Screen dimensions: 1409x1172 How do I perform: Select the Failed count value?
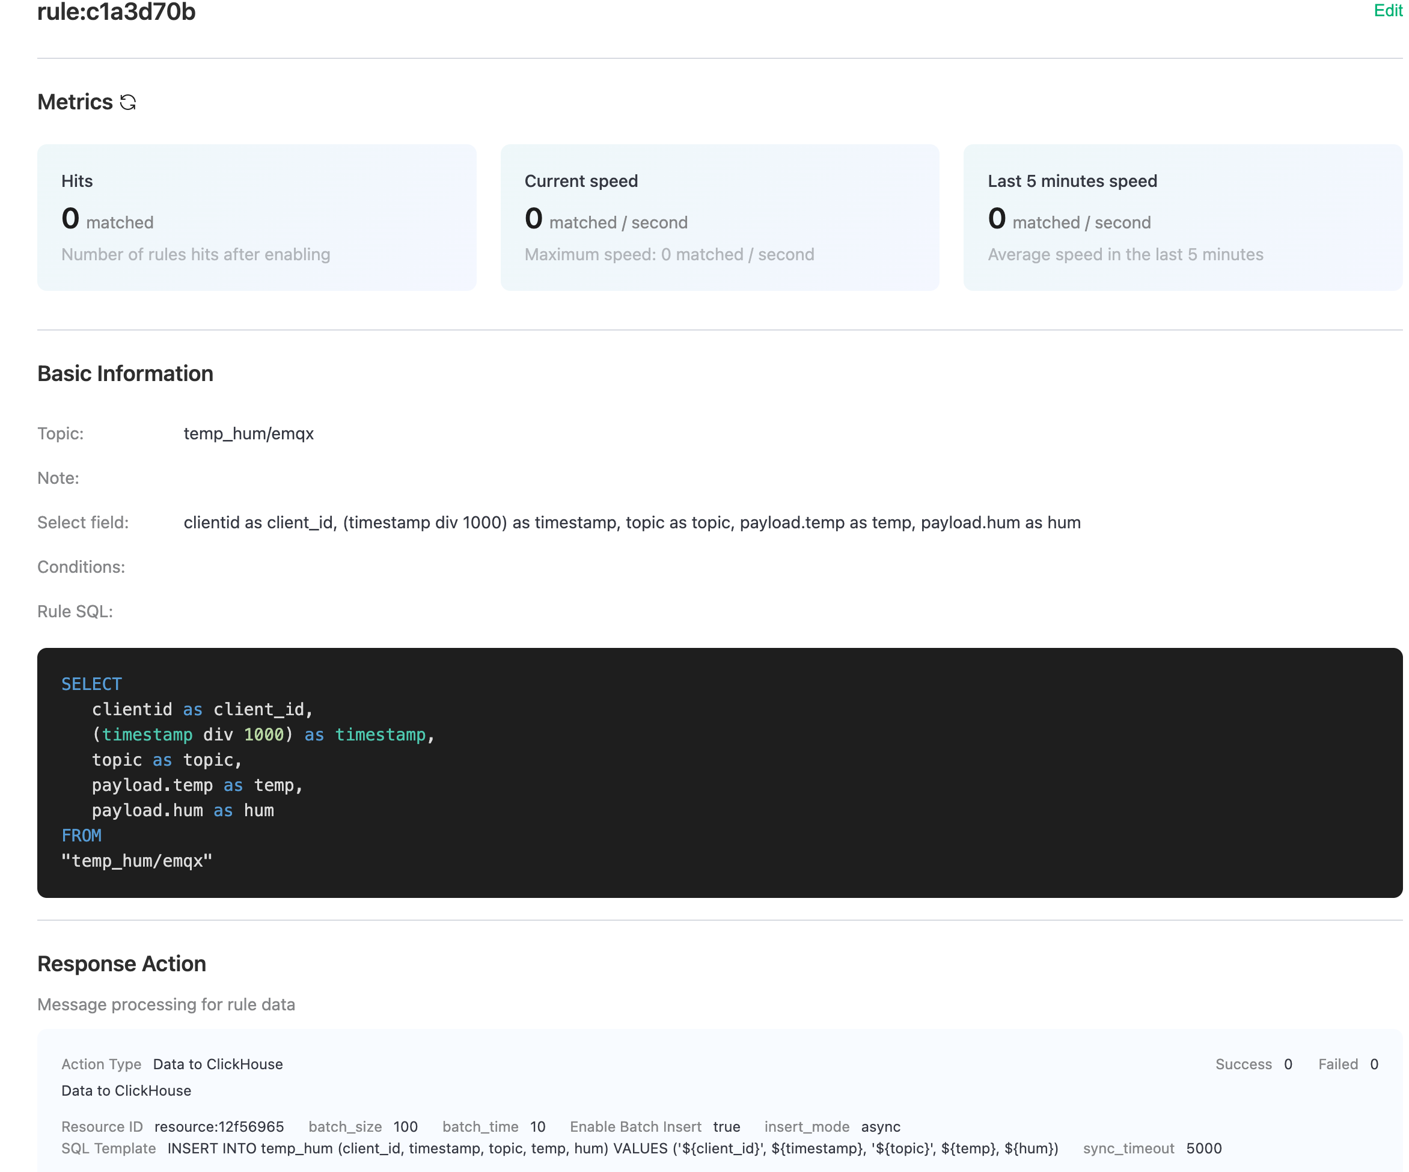(x=1374, y=1064)
